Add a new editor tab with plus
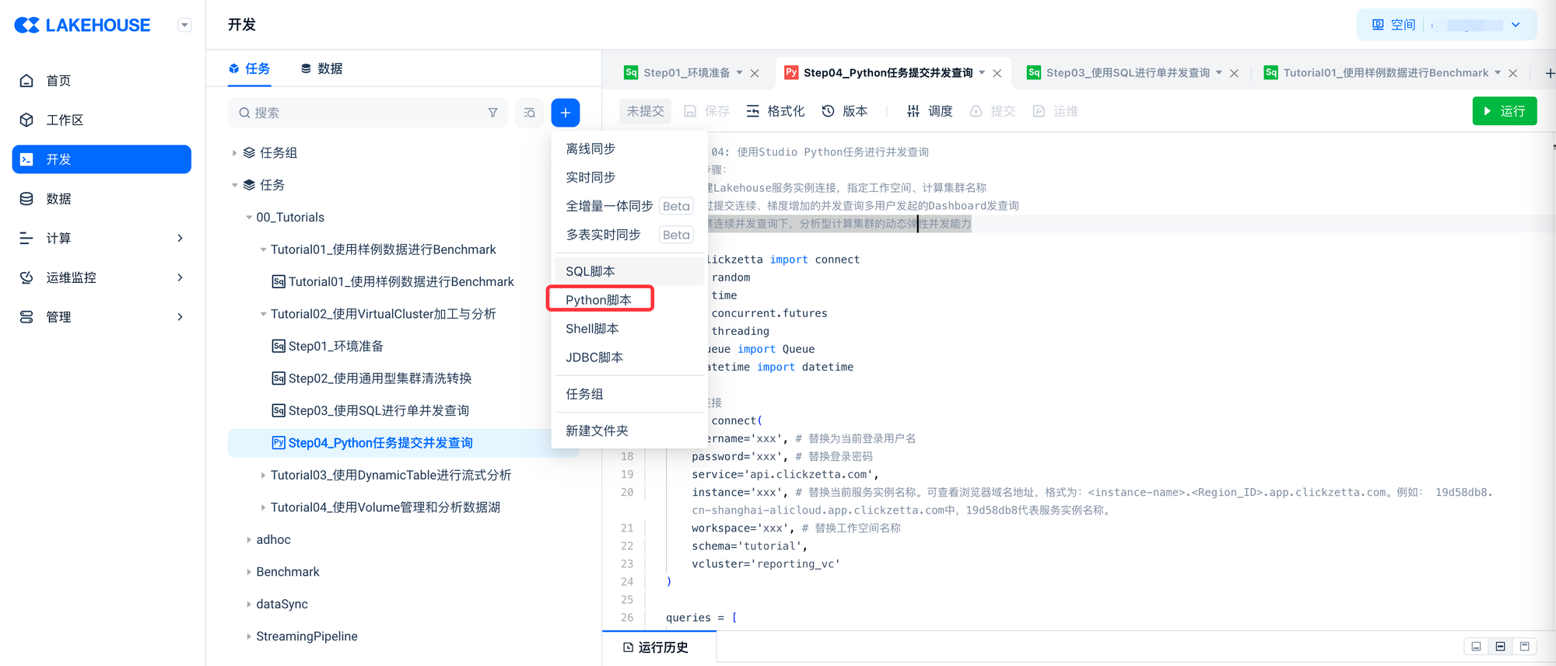Image resolution: width=1556 pixels, height=666 pixels. (1549, 73)
